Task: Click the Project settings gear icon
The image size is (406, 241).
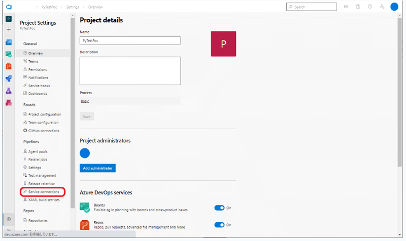Action: click(x=9, y=219)
